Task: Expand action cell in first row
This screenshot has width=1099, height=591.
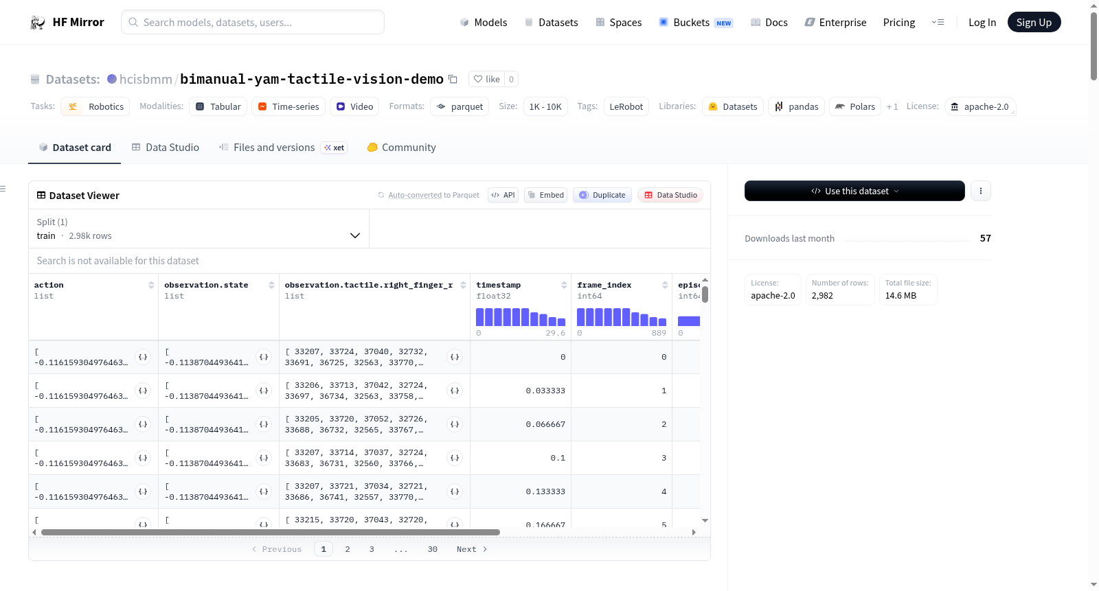Action: click(143, 357)
